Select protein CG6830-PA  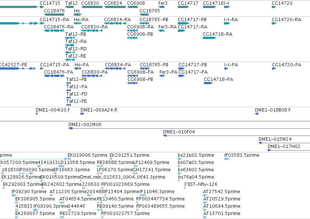pos(95,72)
